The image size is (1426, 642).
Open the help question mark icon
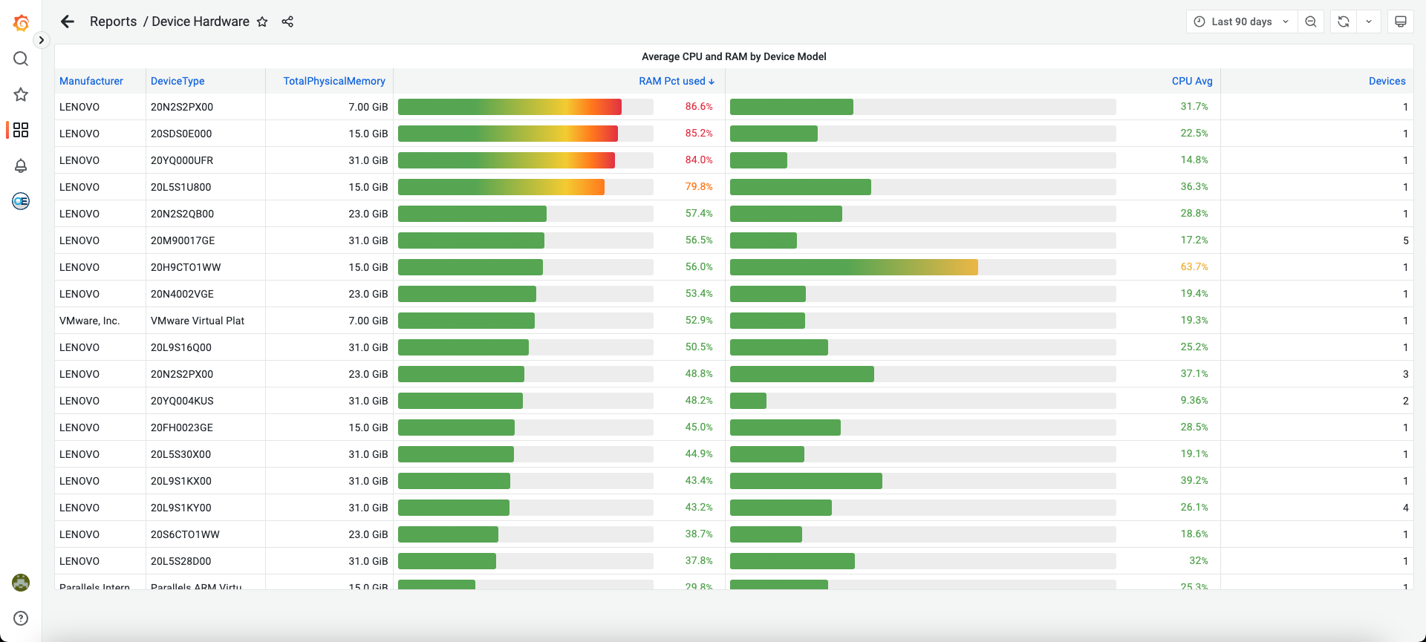(21, 618)
